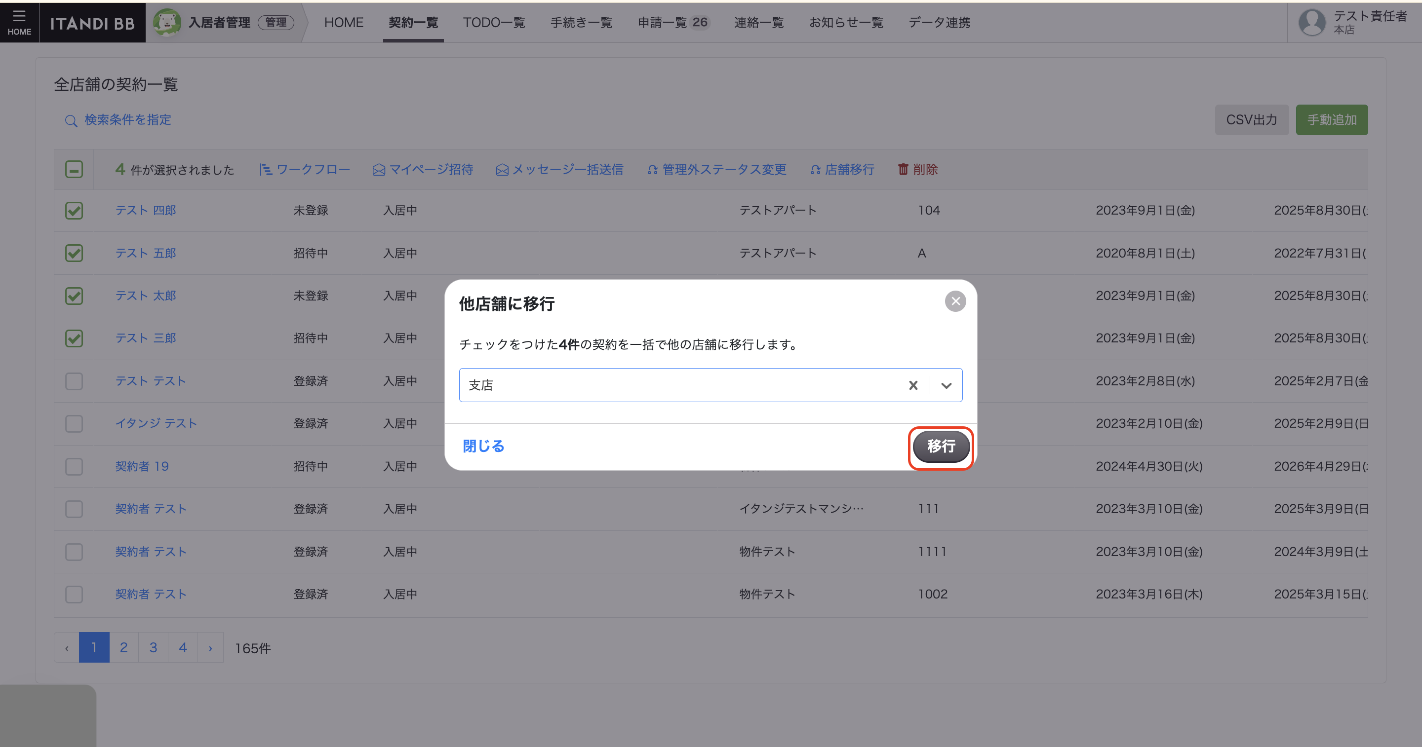Clear the selected 支店 value

click(913, 385)
